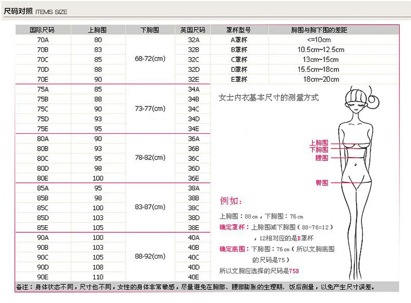Click the 尺码对照 ITEMS SIZE title
Image resolution: width=411 pixels, height=303 pixels.
point(36,11)
